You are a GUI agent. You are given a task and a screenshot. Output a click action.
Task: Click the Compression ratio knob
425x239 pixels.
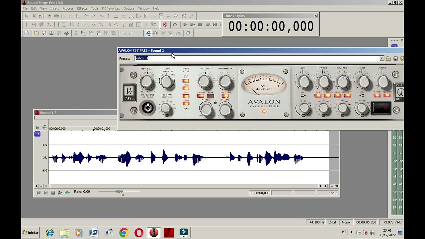(225, 81)
